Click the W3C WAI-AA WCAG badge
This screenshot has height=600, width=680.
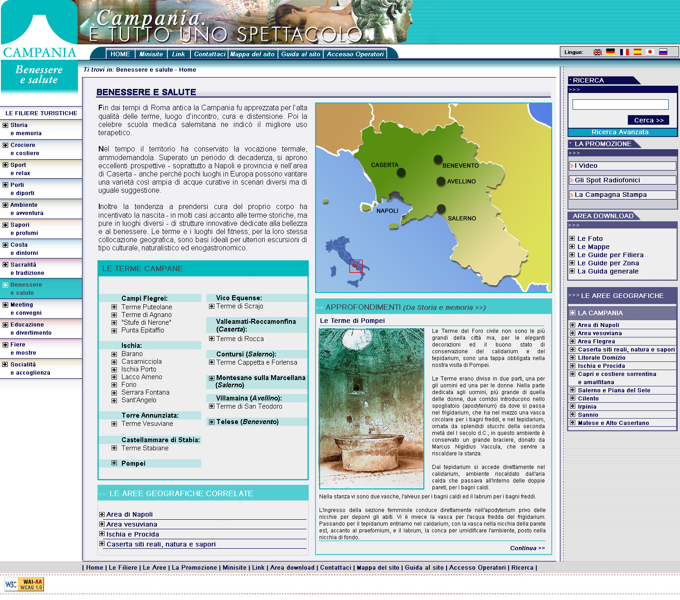(x=24, y=584)
